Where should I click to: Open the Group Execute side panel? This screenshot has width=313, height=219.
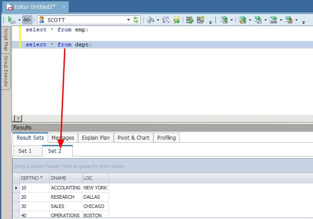tap(6, 71)
